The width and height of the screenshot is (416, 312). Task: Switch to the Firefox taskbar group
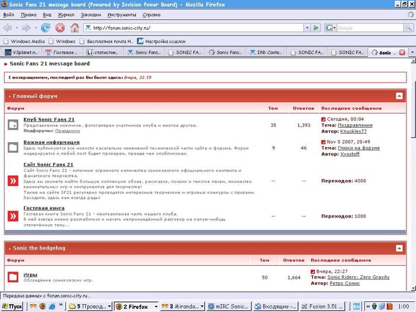point(137,307)
